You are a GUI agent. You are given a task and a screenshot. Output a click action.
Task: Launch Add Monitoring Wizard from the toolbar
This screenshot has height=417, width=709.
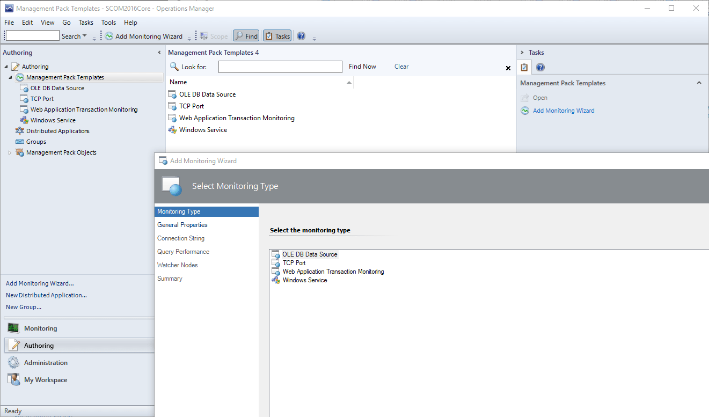click(x=143, y=36)
